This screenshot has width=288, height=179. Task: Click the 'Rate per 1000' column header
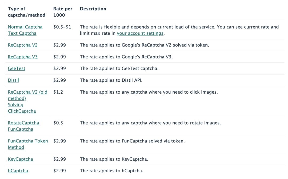[63, 12]
